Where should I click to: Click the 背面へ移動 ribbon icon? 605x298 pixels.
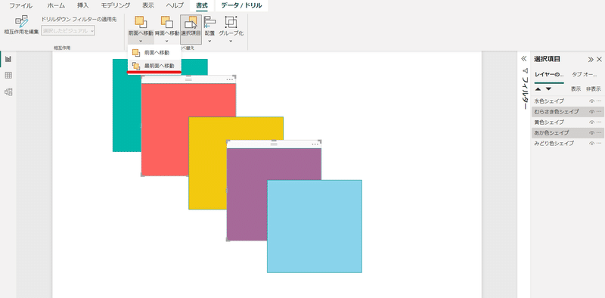(167, 23)
